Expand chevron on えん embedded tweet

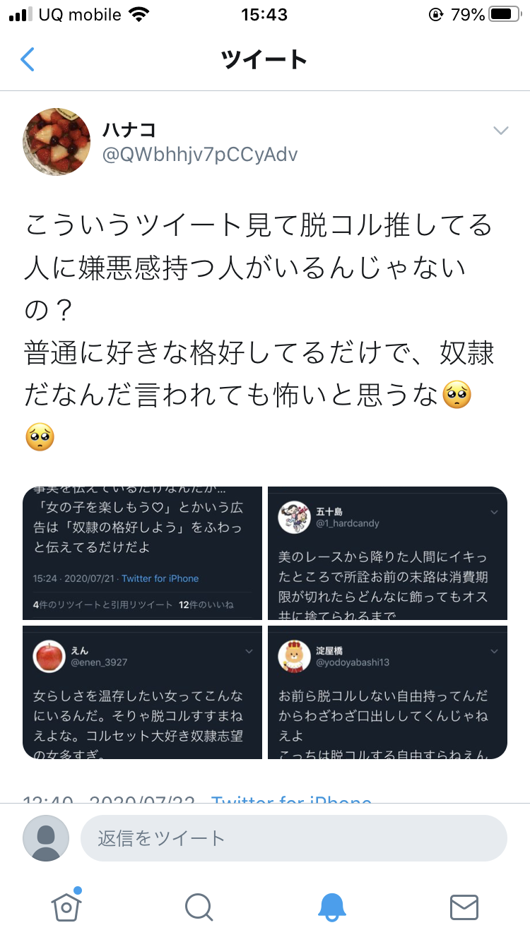coord(249,650)
